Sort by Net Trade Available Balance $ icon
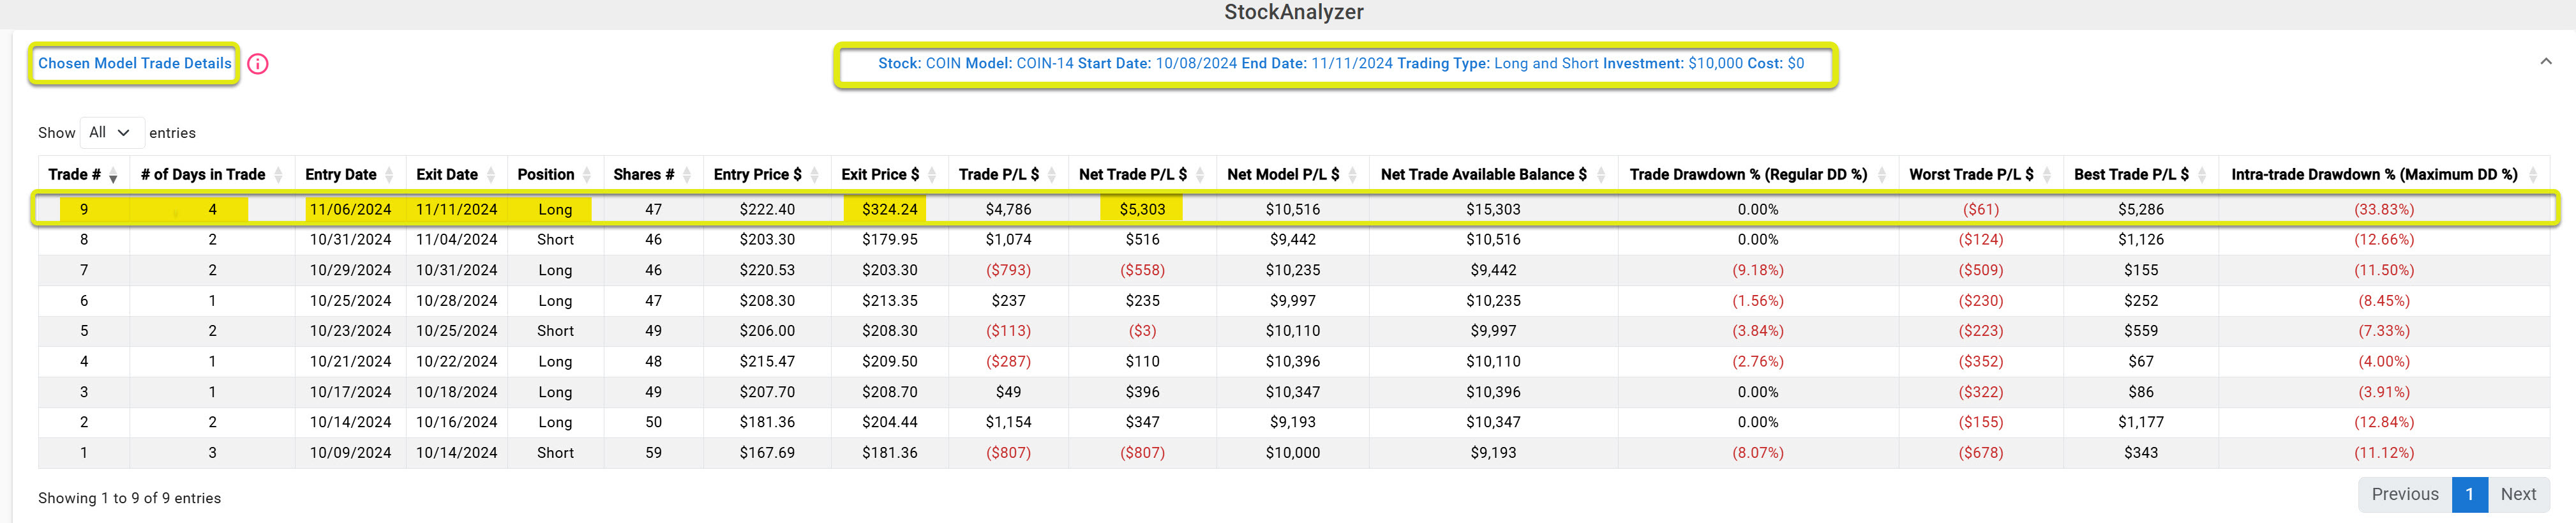The height and width of the screenshot is (523, 2576). 1601,175
